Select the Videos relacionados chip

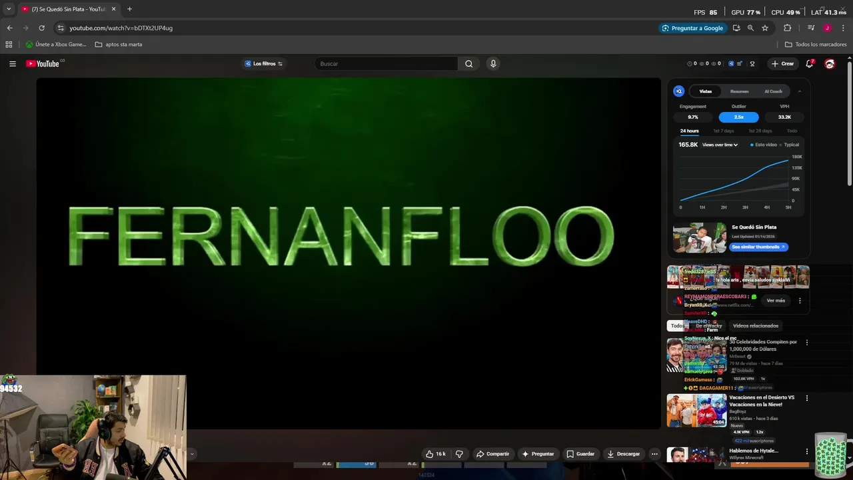[756, 326]
